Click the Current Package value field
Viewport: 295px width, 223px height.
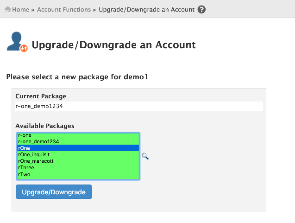click(139, 106)
